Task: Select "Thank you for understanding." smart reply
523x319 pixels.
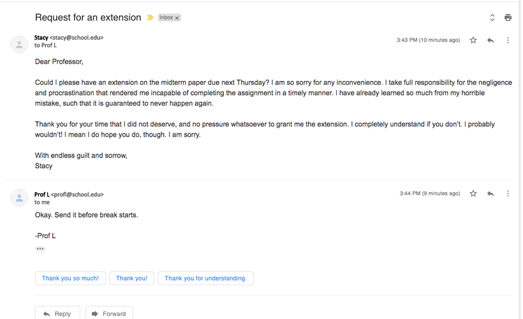Action: pyautogui.click(x=205, y=278)
